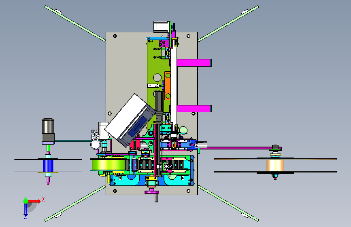351x227 pixels.
Task: Select the dark blue window on the tilted box
Action: (138, 126)
